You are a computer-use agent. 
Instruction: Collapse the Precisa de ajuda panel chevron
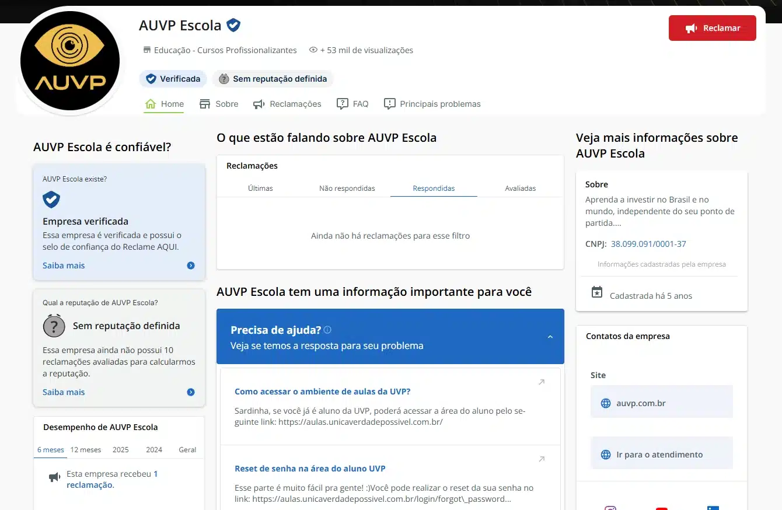550,337
